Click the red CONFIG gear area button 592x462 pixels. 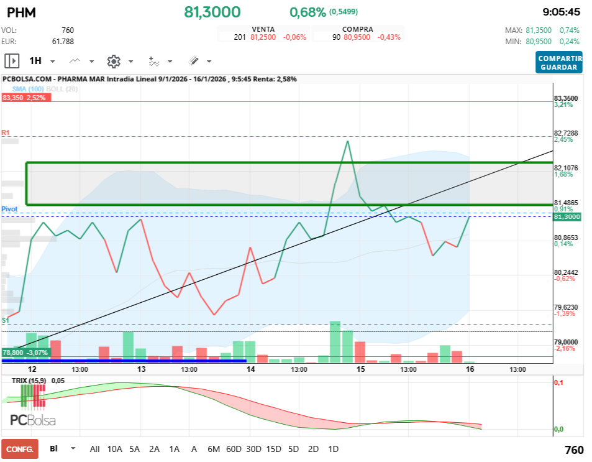click(x=20, y=448)
